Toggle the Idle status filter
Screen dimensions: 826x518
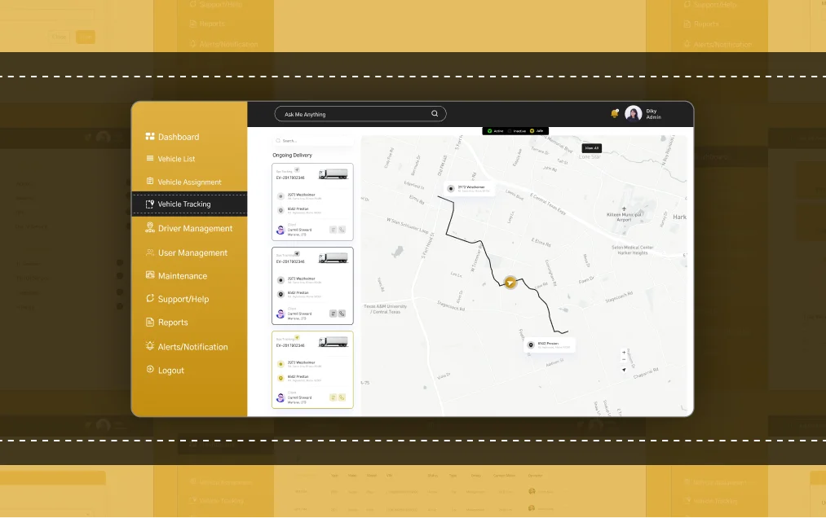click(x=537, y=131)
